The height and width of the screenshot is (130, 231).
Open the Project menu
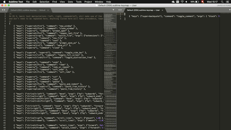click(88, 2)
